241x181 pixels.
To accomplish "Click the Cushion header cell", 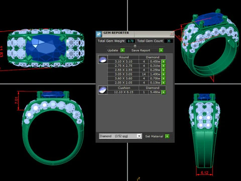I will (x=124, y=88).
